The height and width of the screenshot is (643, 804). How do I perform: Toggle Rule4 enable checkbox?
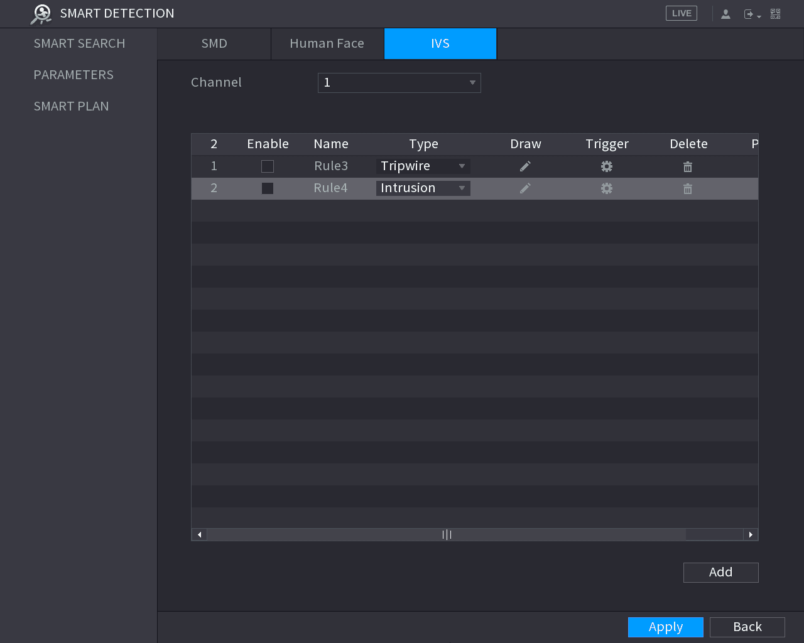(268, 188)
